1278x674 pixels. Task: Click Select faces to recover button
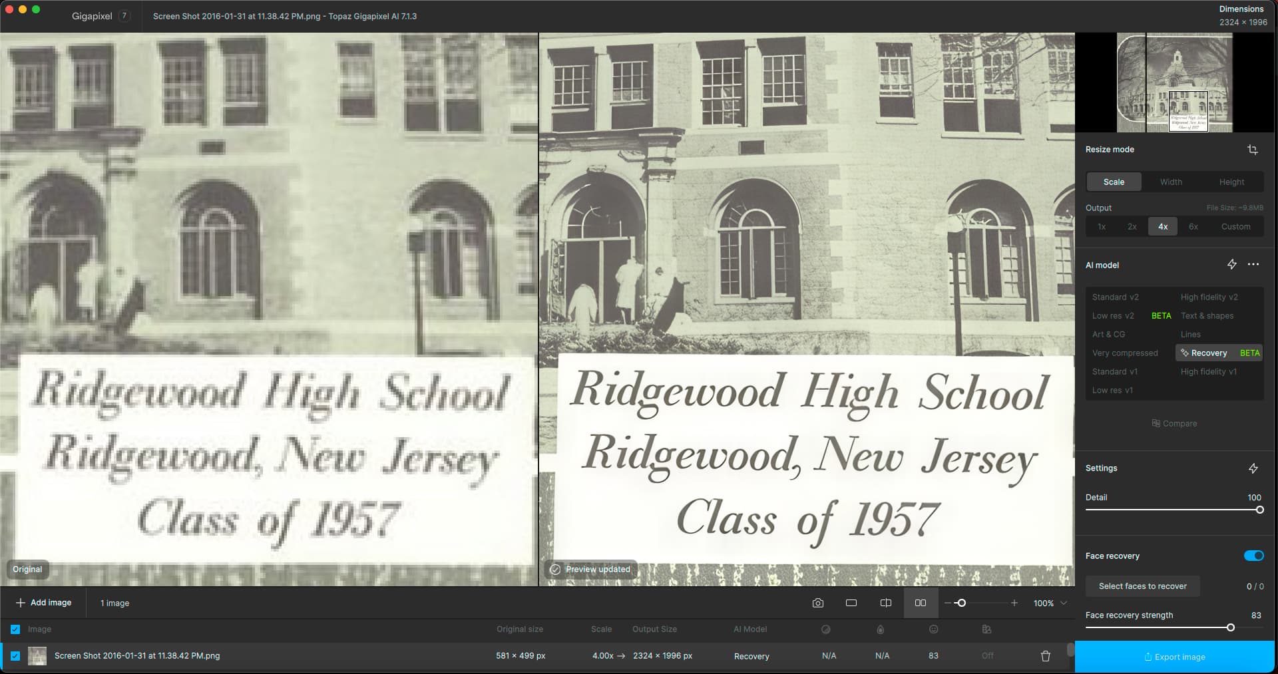[x=1142, y=586]
